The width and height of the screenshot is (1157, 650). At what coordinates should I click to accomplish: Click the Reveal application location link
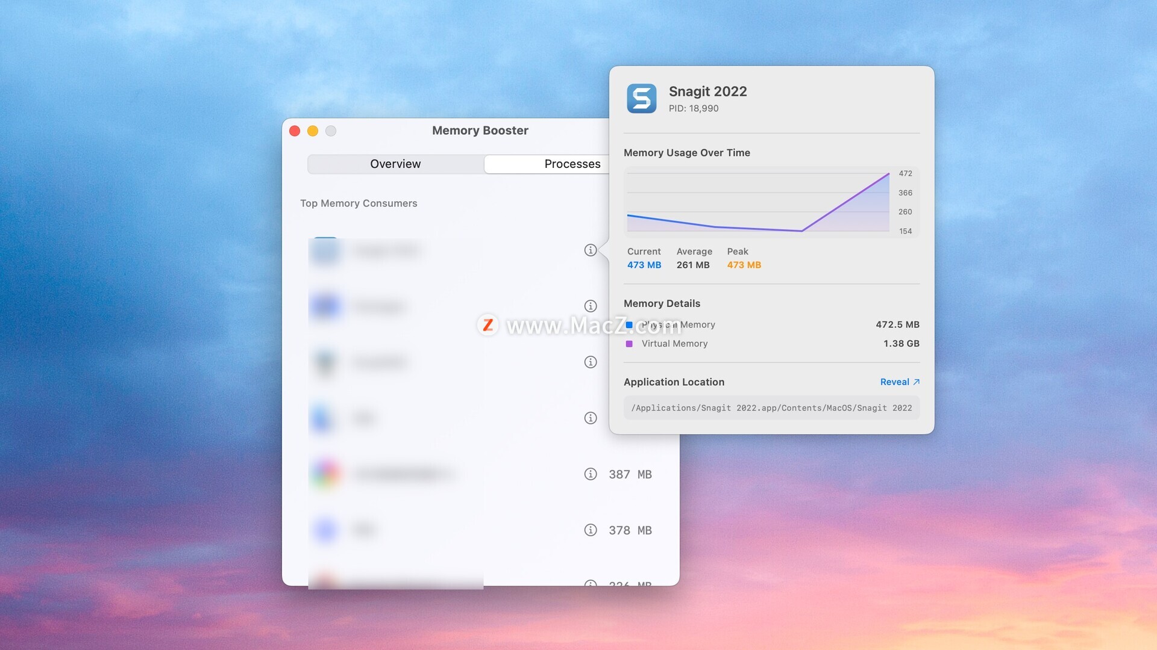(x=894, y=382)
